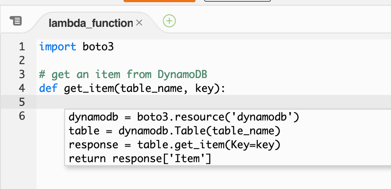Click suggestion line 'dynamodb = boto3.resource('dynamodb')'
This screenshot has width=391, height=189.
[184, 117]
